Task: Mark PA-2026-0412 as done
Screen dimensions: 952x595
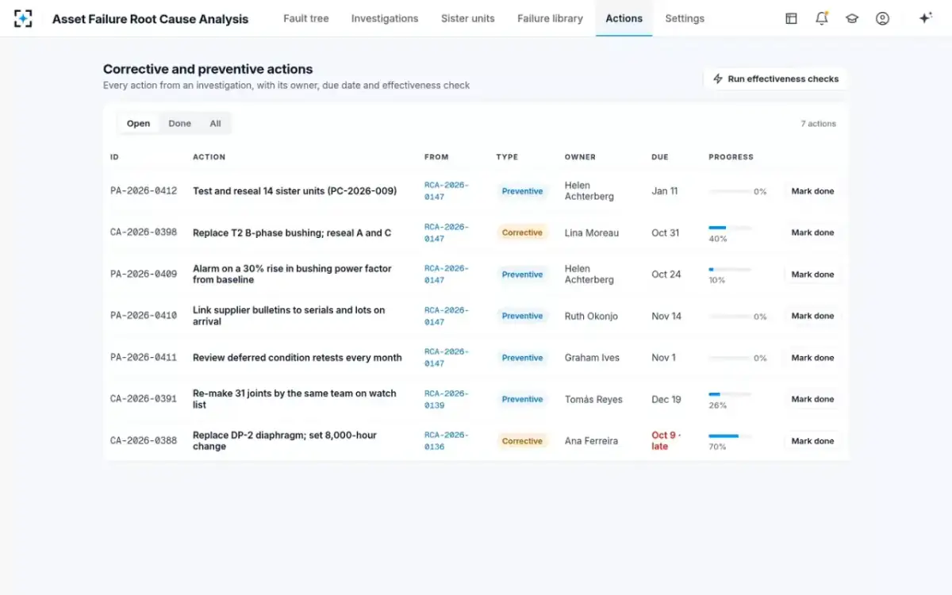Action: [812, 191]
